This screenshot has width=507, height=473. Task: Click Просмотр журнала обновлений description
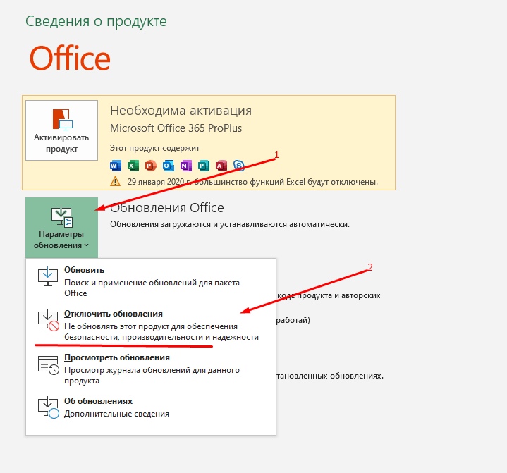click(x=152, y=375)
